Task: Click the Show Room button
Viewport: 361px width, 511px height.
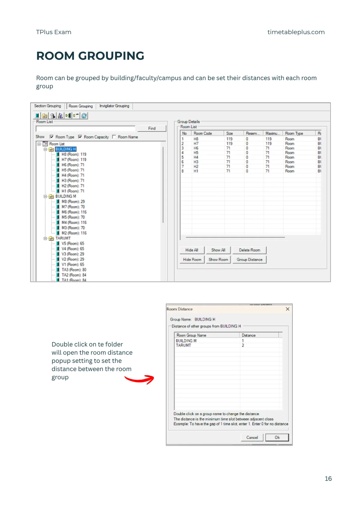Action: (218, 260)
